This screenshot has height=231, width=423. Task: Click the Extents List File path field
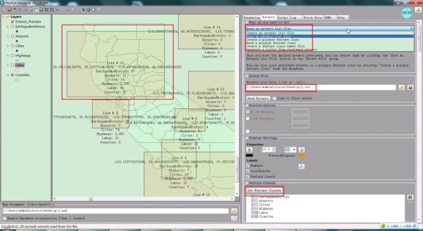[x=321, y=87]
